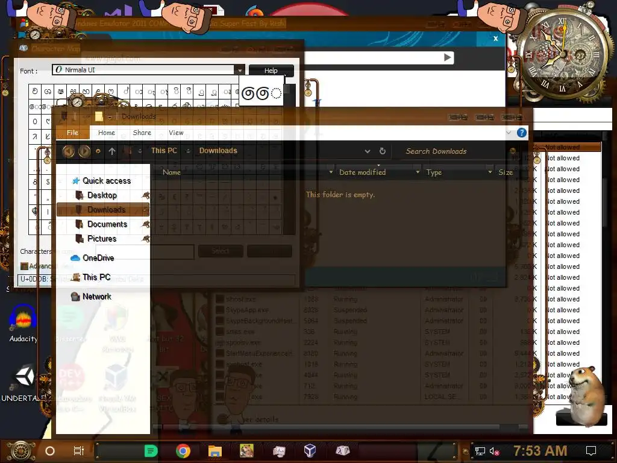This screenshot has width=617, height=463.
Task: Open the Font dropdown showing Nirmala UI
Action: tap(239, 70)
